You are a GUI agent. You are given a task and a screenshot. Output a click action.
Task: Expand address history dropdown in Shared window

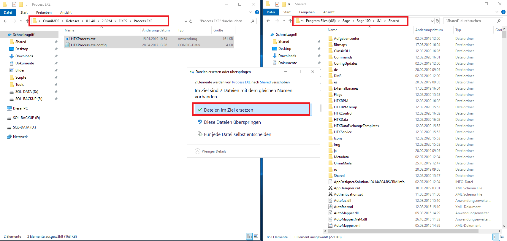point(432,21)
